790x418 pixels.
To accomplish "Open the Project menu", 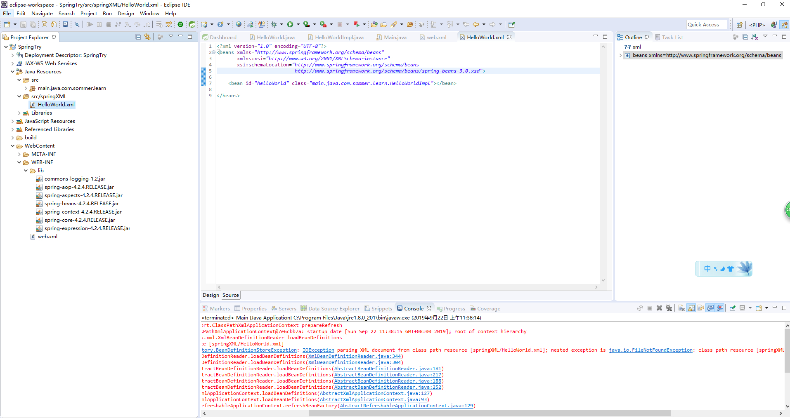I will [x=89, y=13].
